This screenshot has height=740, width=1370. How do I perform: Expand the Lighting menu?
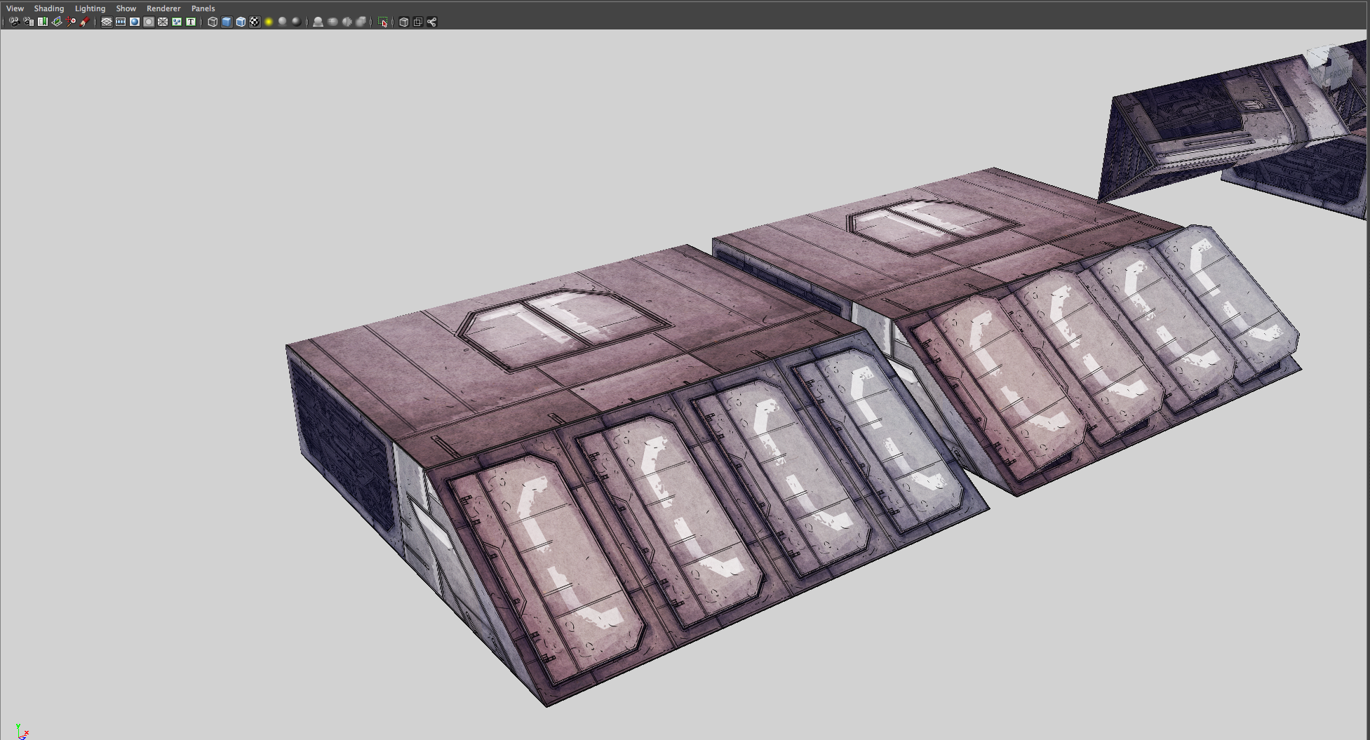coord(90,8)
